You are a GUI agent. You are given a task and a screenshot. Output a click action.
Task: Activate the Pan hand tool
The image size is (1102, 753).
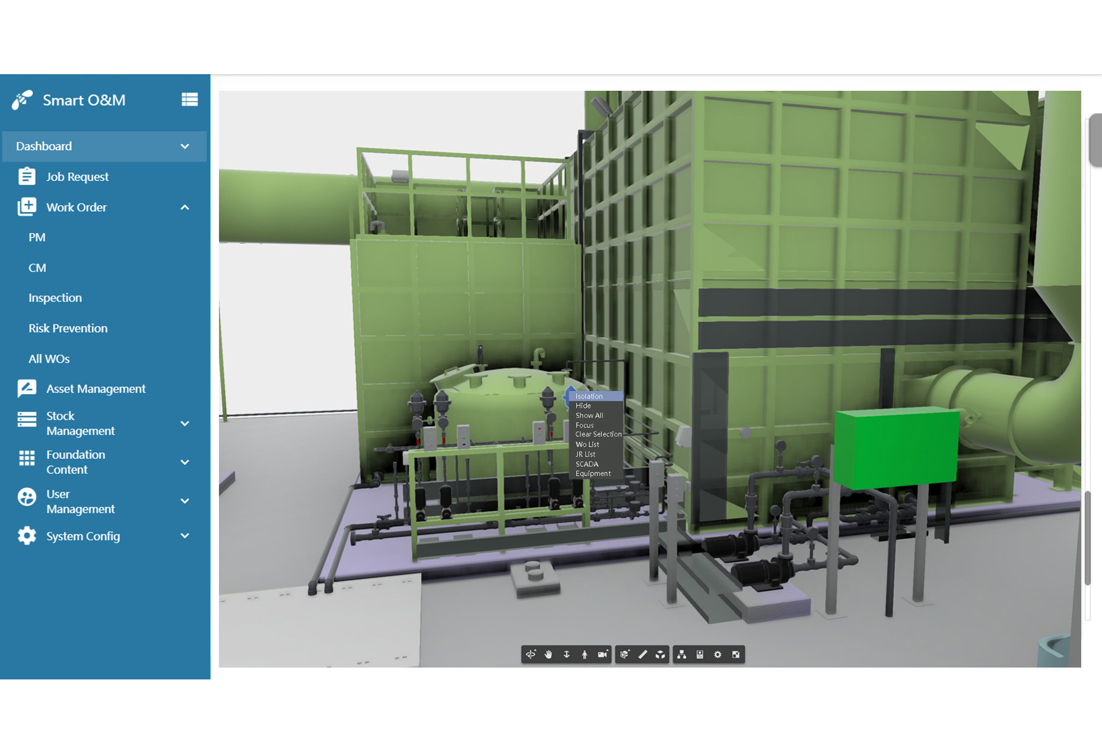[548, 654]
